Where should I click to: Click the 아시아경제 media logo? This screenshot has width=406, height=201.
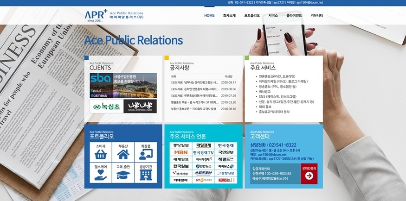204,159
